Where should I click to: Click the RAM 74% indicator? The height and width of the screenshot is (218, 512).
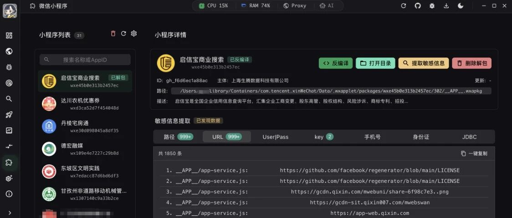tap(256, 5)
